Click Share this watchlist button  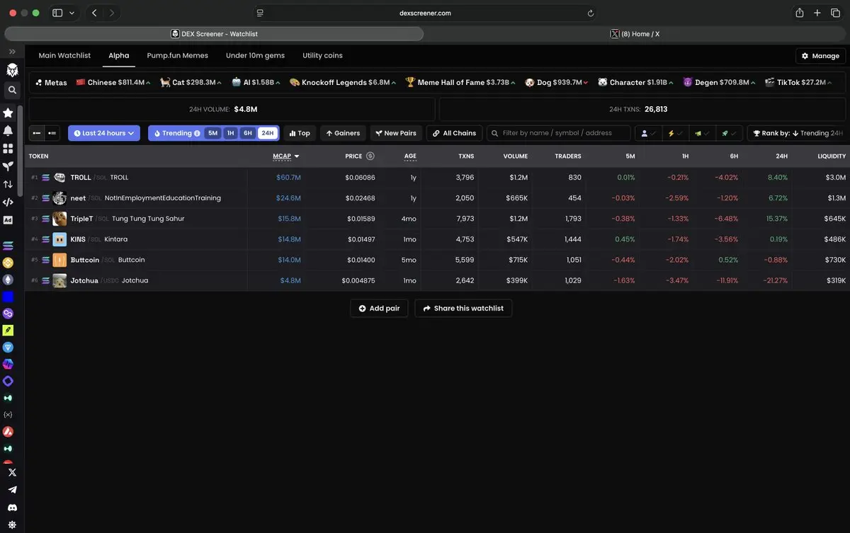pyautogui.click(x=463, y=309)
